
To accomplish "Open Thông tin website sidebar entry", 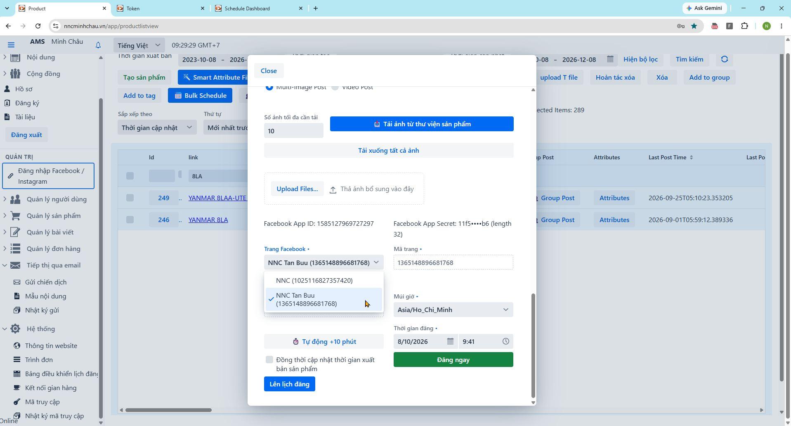I will click(x=51, y=346).
